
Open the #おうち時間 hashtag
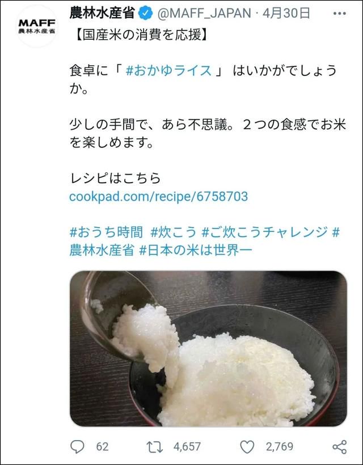click(106, 232)
